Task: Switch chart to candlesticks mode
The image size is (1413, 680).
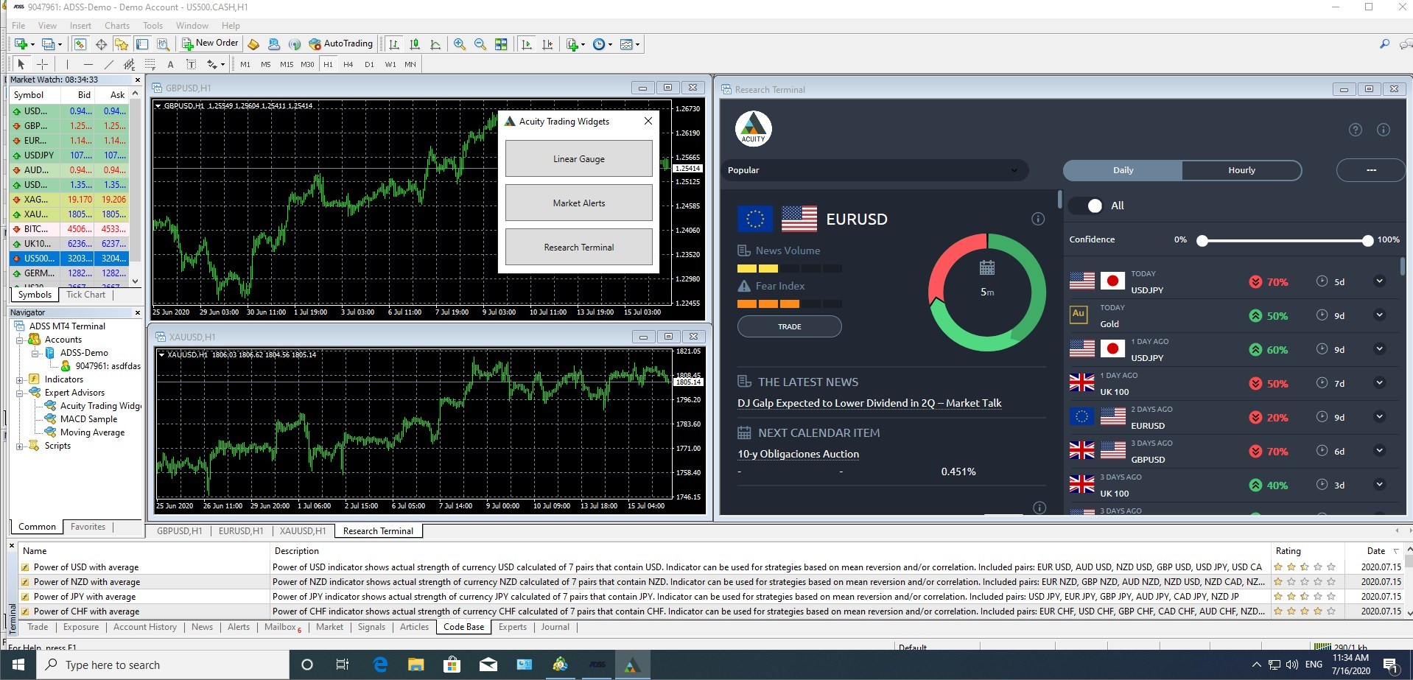Action: point(415,44)
